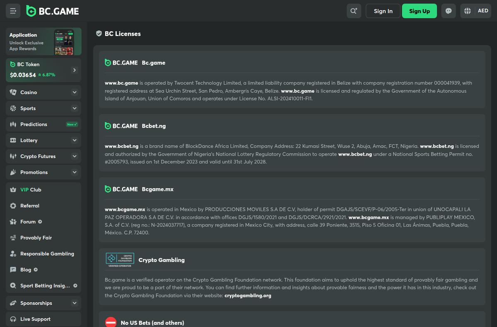Image resolution: width=497 pixels, height=327 pixels.
Task: Click the BC Token price $0.03654
Action: pyautogui.click(x=23, y=75)
